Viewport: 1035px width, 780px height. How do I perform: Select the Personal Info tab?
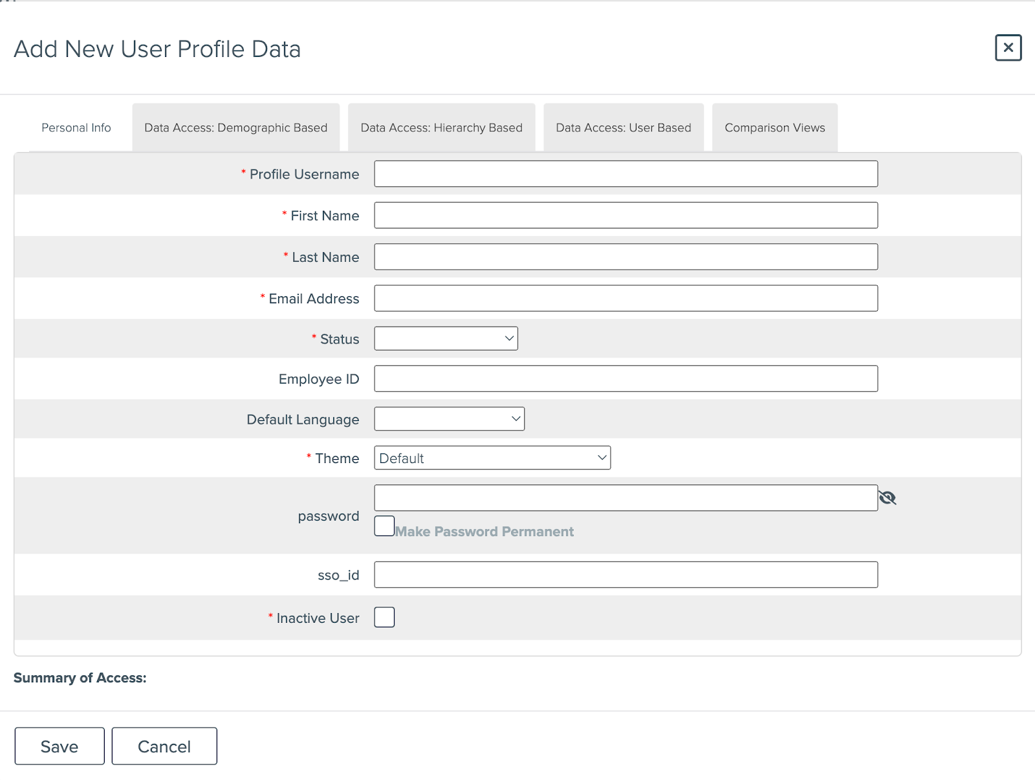[x=76, y=127]
